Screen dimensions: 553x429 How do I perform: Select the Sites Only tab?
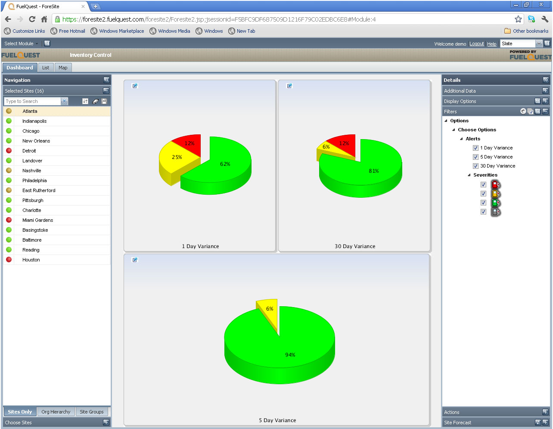coord(20,412)
